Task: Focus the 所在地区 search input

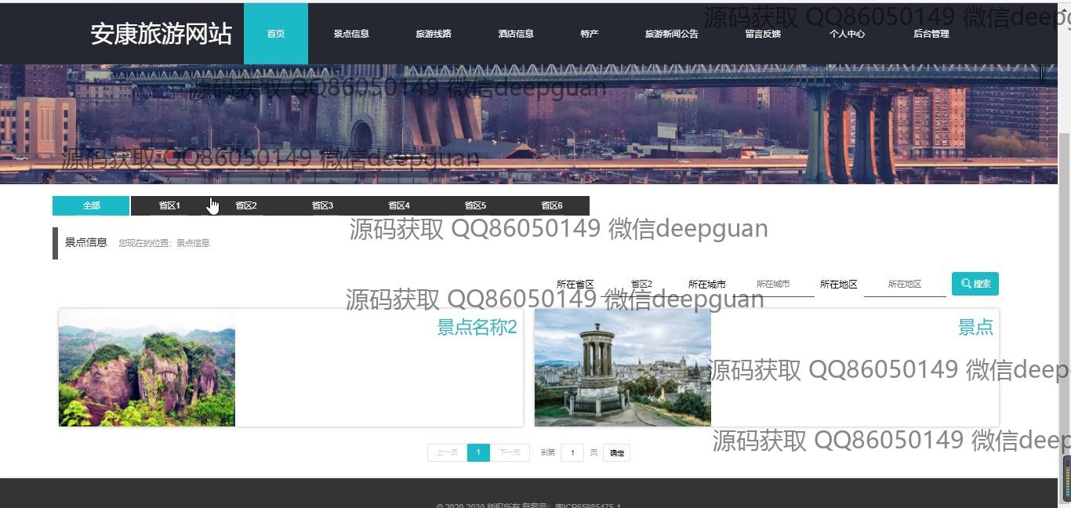Action: (905, 284)
